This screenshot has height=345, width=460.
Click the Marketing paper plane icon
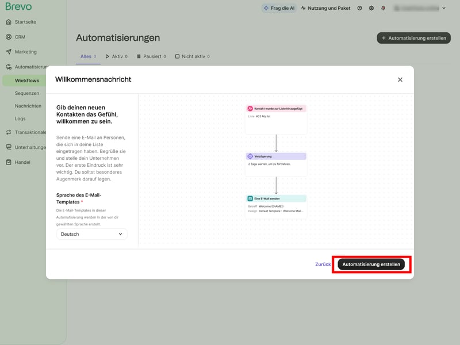click(9, 52)
